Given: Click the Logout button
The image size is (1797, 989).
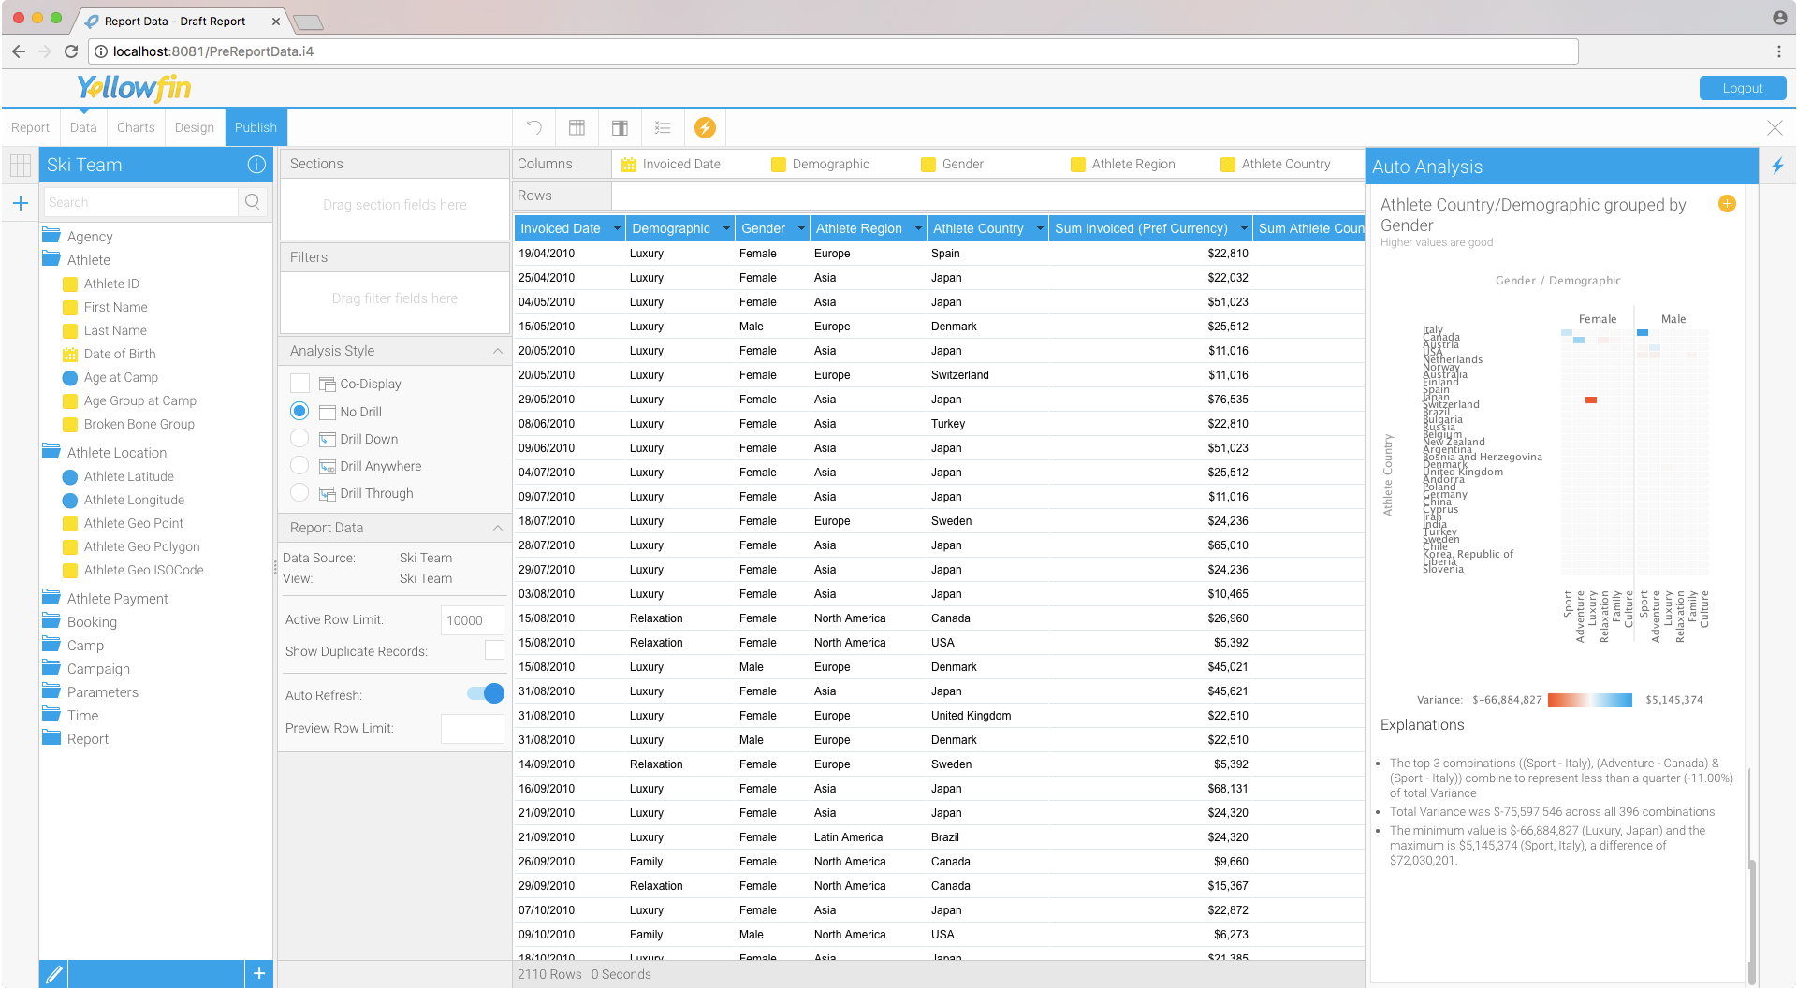Looking at the screenshot, I should [1742, 88].
